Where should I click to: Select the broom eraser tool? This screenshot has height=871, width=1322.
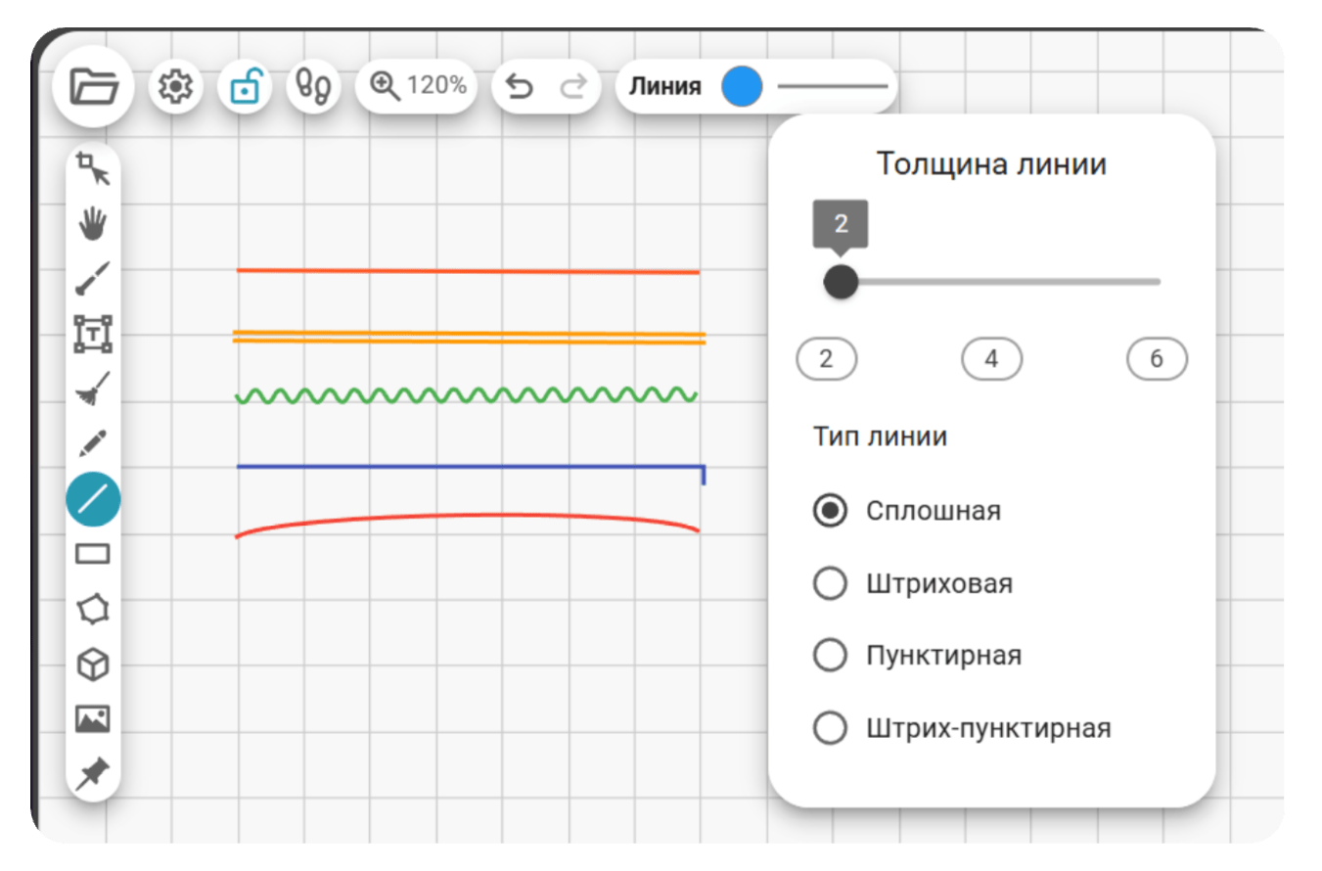click(94, 390)
